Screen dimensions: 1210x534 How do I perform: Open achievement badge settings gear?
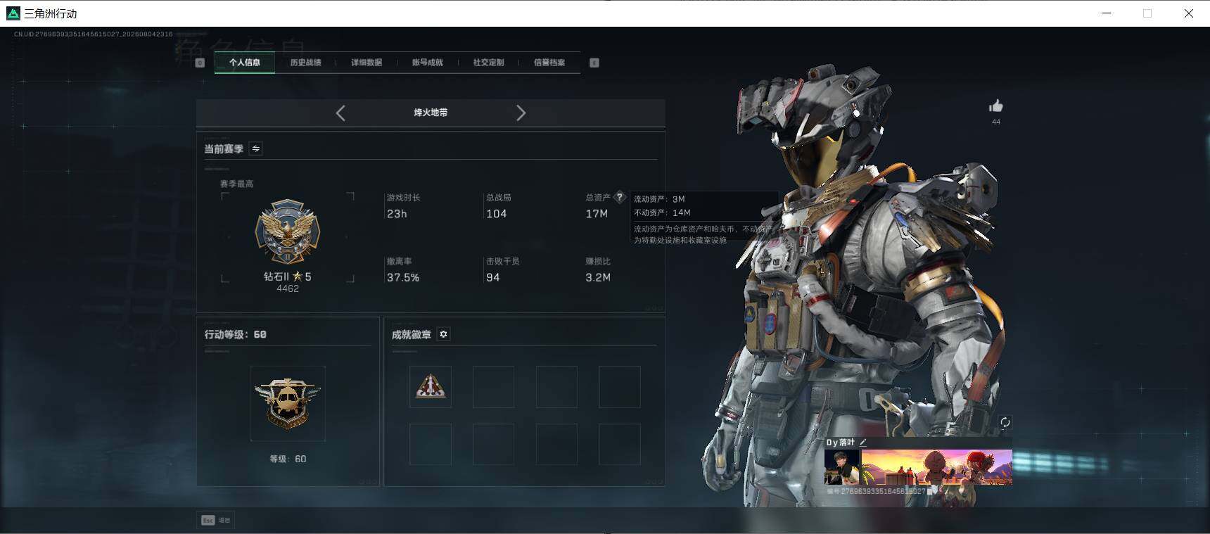tap(443, 334)
